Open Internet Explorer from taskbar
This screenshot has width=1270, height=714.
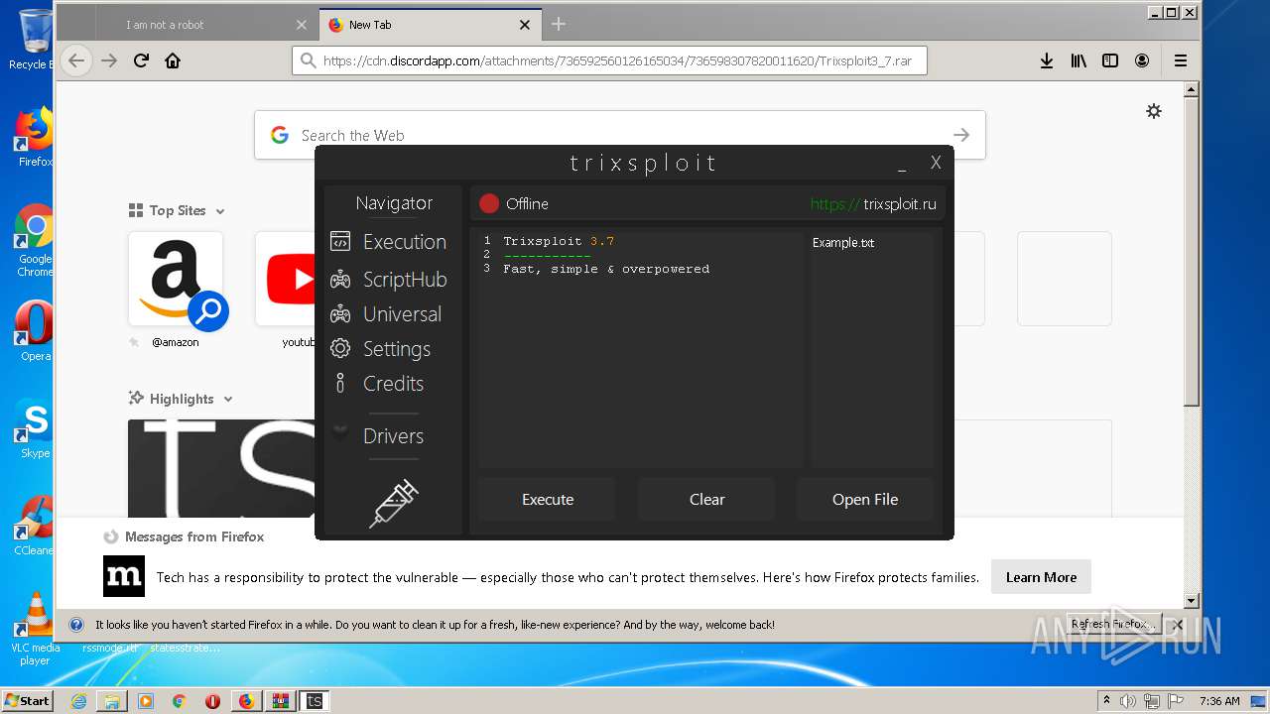(x=78, y=701)
